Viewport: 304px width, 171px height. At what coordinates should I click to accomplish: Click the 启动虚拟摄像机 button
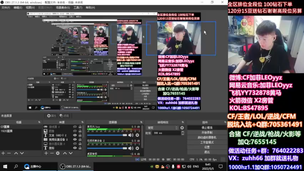point(207,138)
